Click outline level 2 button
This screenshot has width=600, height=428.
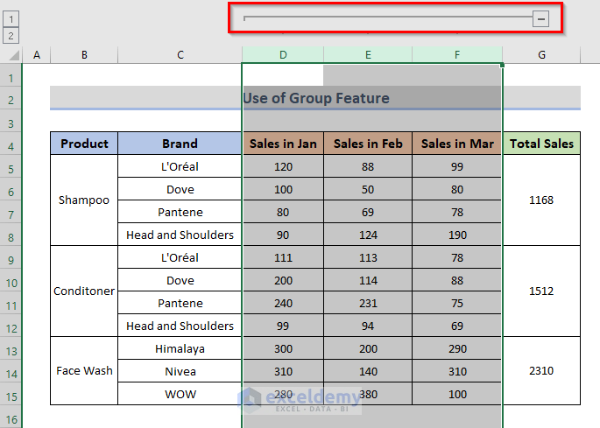(11, 36)
